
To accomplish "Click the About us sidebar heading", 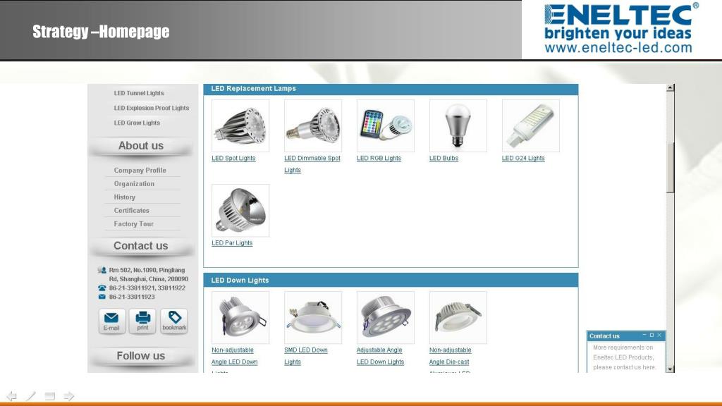I will pos(141,146).
